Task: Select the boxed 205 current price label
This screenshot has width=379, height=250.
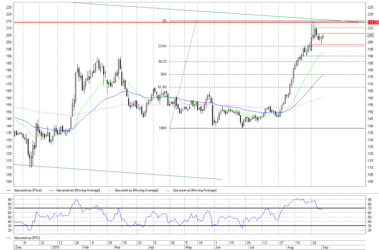Action: [370, 35]
